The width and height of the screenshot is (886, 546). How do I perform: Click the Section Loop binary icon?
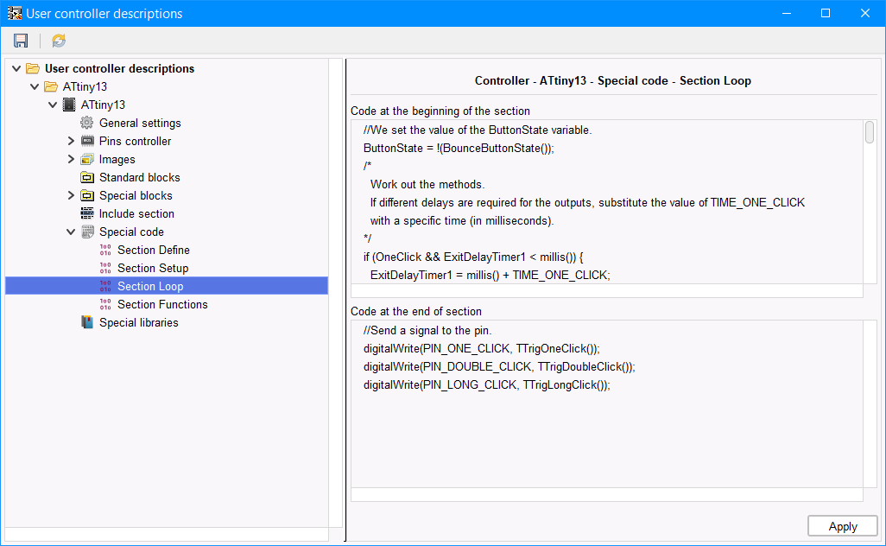coord(105,286)
